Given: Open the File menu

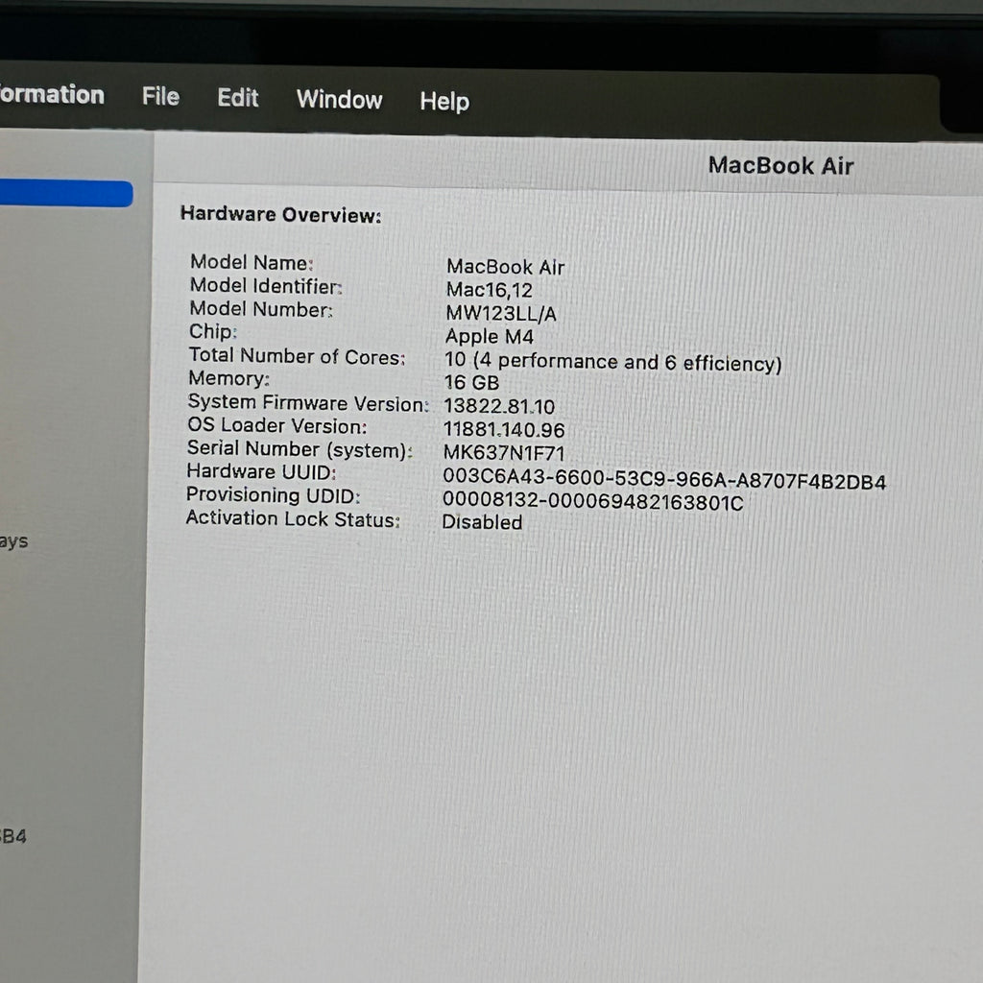Looking at the screenshot, I should click(160, 97).
